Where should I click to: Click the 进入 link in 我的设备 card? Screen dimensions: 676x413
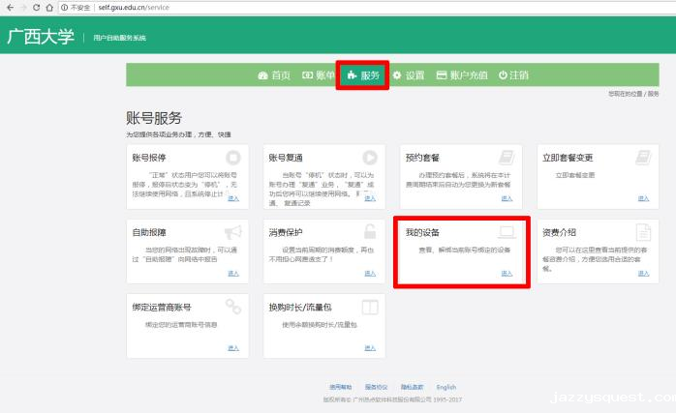click(507, 274)
